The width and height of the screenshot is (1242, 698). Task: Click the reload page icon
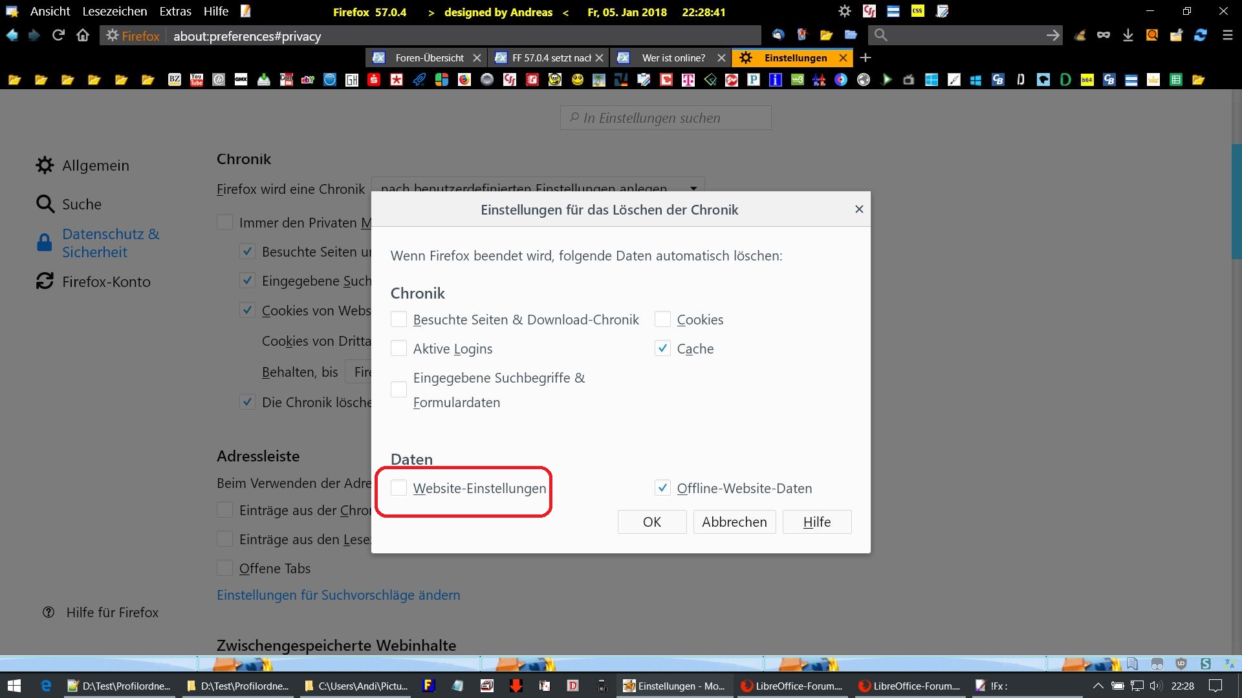58,36
